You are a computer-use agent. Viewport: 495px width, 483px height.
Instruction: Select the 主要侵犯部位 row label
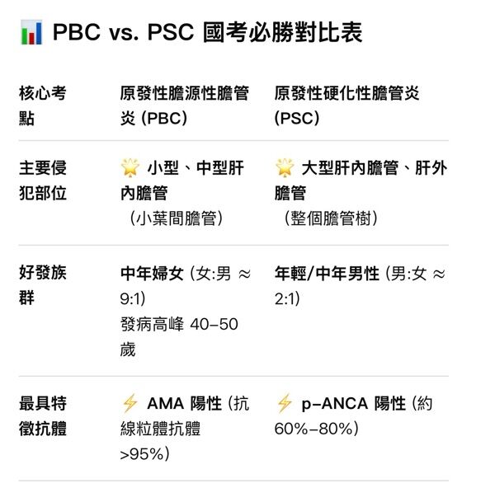pos(43,181)
